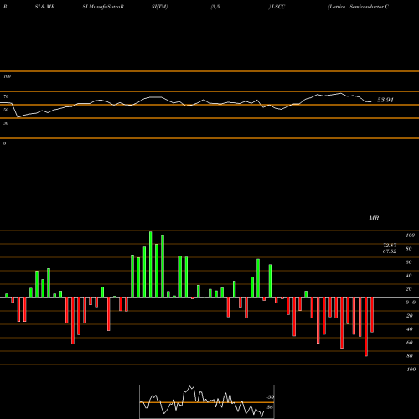
Task: Select the lowest red MR bar near -80
Action: point(366,327)
